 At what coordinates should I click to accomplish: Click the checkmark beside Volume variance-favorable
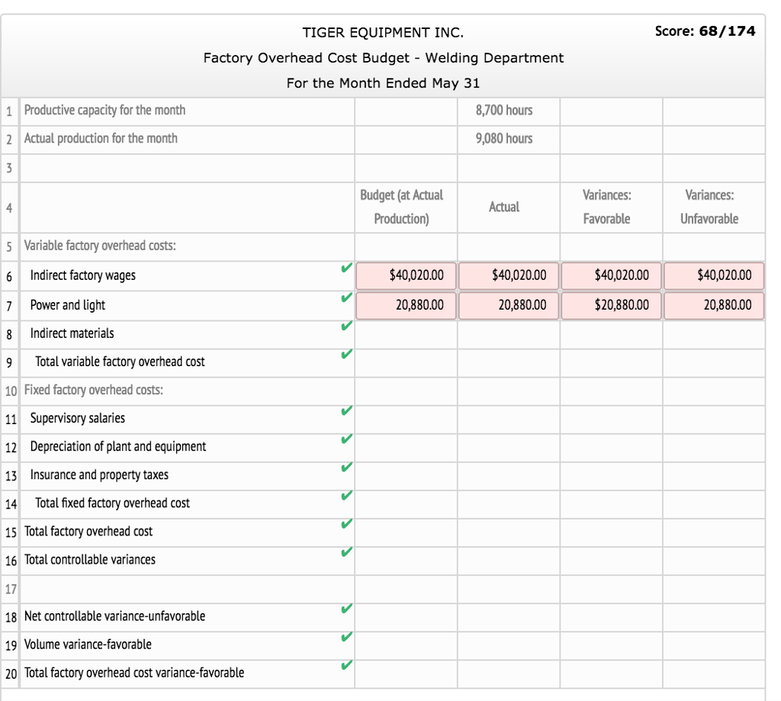pos(346,637)
